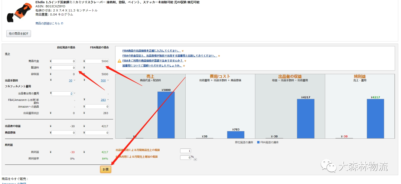This screenshot has height=184, width=401.
Task: Expand the 出品手数料 500 chevron in FBA column
Action: 108,80
